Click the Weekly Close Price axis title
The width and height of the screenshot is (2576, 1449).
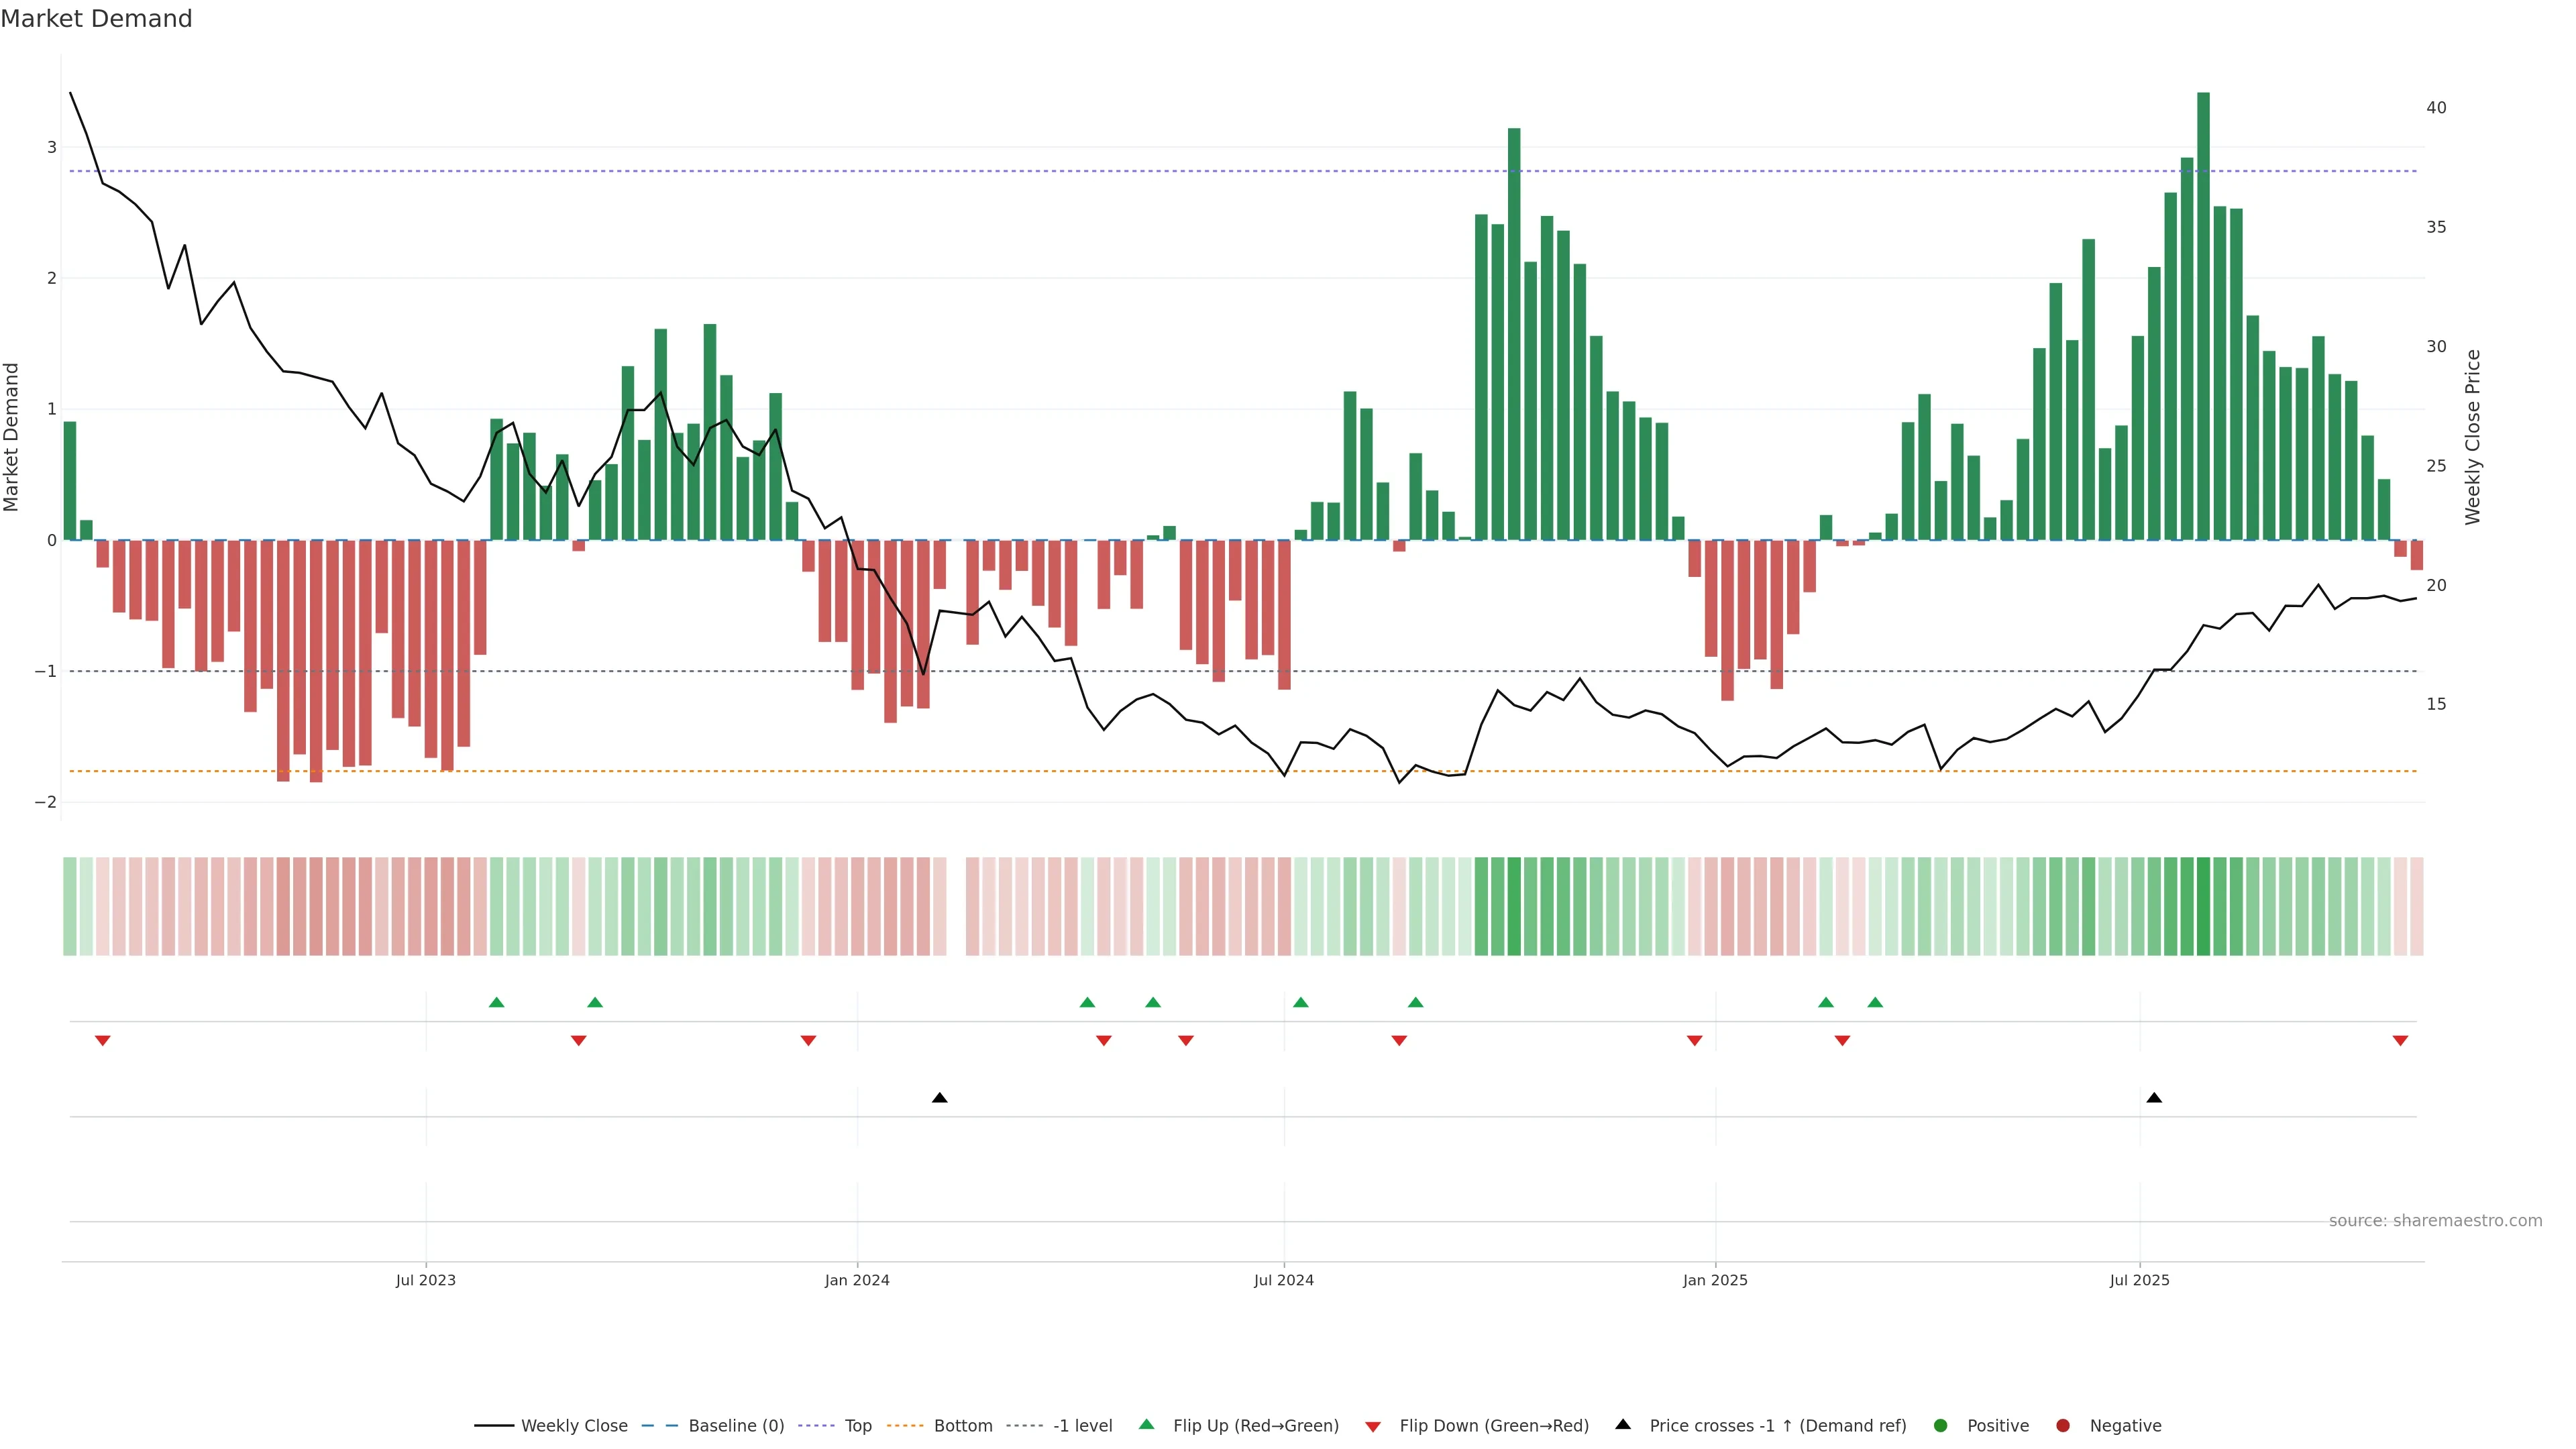click(x=2473, y=437)
